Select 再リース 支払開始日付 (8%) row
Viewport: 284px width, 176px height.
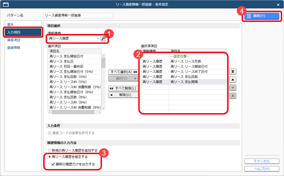pos(74,92)
